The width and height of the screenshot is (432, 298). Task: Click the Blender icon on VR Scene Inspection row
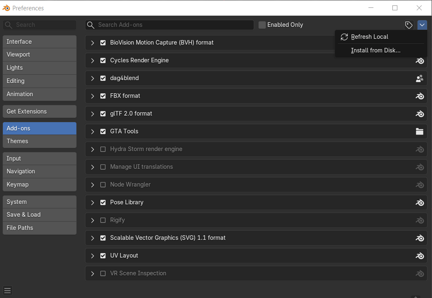coord(419,273)
